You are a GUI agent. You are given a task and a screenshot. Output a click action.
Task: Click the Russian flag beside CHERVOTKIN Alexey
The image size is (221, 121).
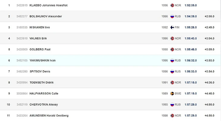172,105
